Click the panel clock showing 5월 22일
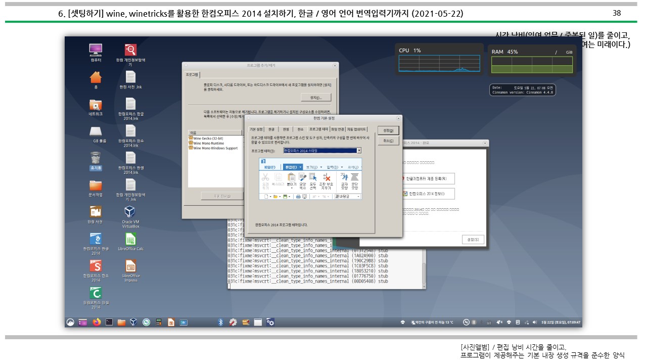Viewport: 647px width, 364px height. pos(561,322)
